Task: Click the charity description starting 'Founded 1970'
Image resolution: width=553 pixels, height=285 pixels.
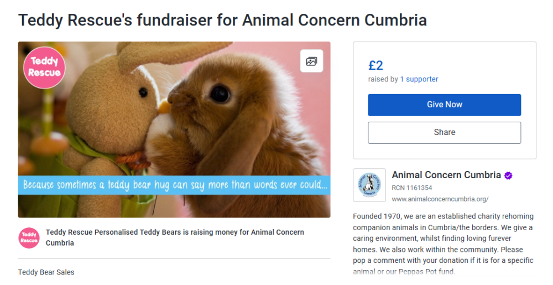Action: (x=444, y=243)
